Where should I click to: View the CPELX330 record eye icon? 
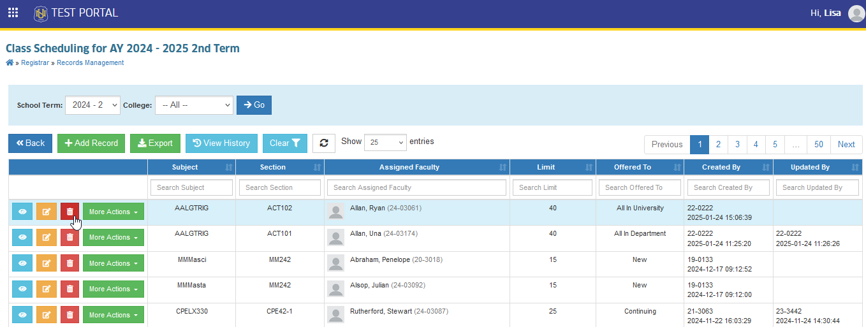coord(22,315)
